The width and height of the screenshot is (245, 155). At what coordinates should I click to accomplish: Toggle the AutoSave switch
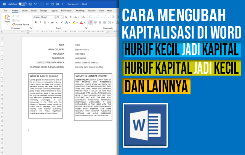[22, 4]
